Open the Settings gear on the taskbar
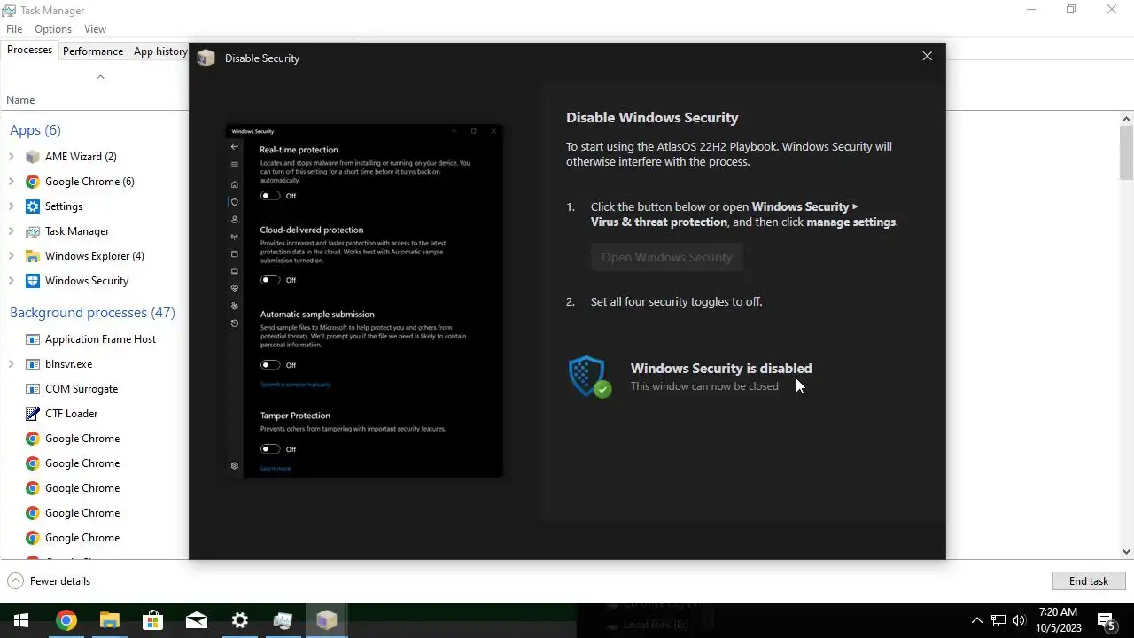 click(239, 620)
